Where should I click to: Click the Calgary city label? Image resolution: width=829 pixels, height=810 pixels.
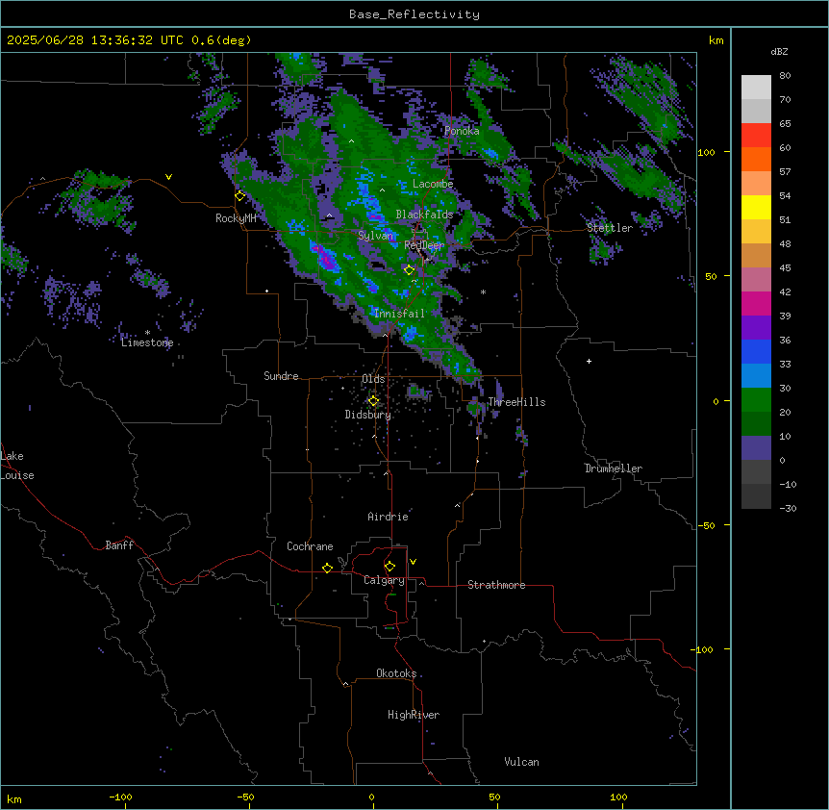[x=384, y=580]
